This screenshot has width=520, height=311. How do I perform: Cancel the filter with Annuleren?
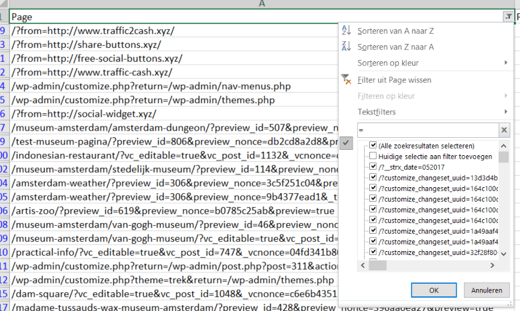coord(486,291)
